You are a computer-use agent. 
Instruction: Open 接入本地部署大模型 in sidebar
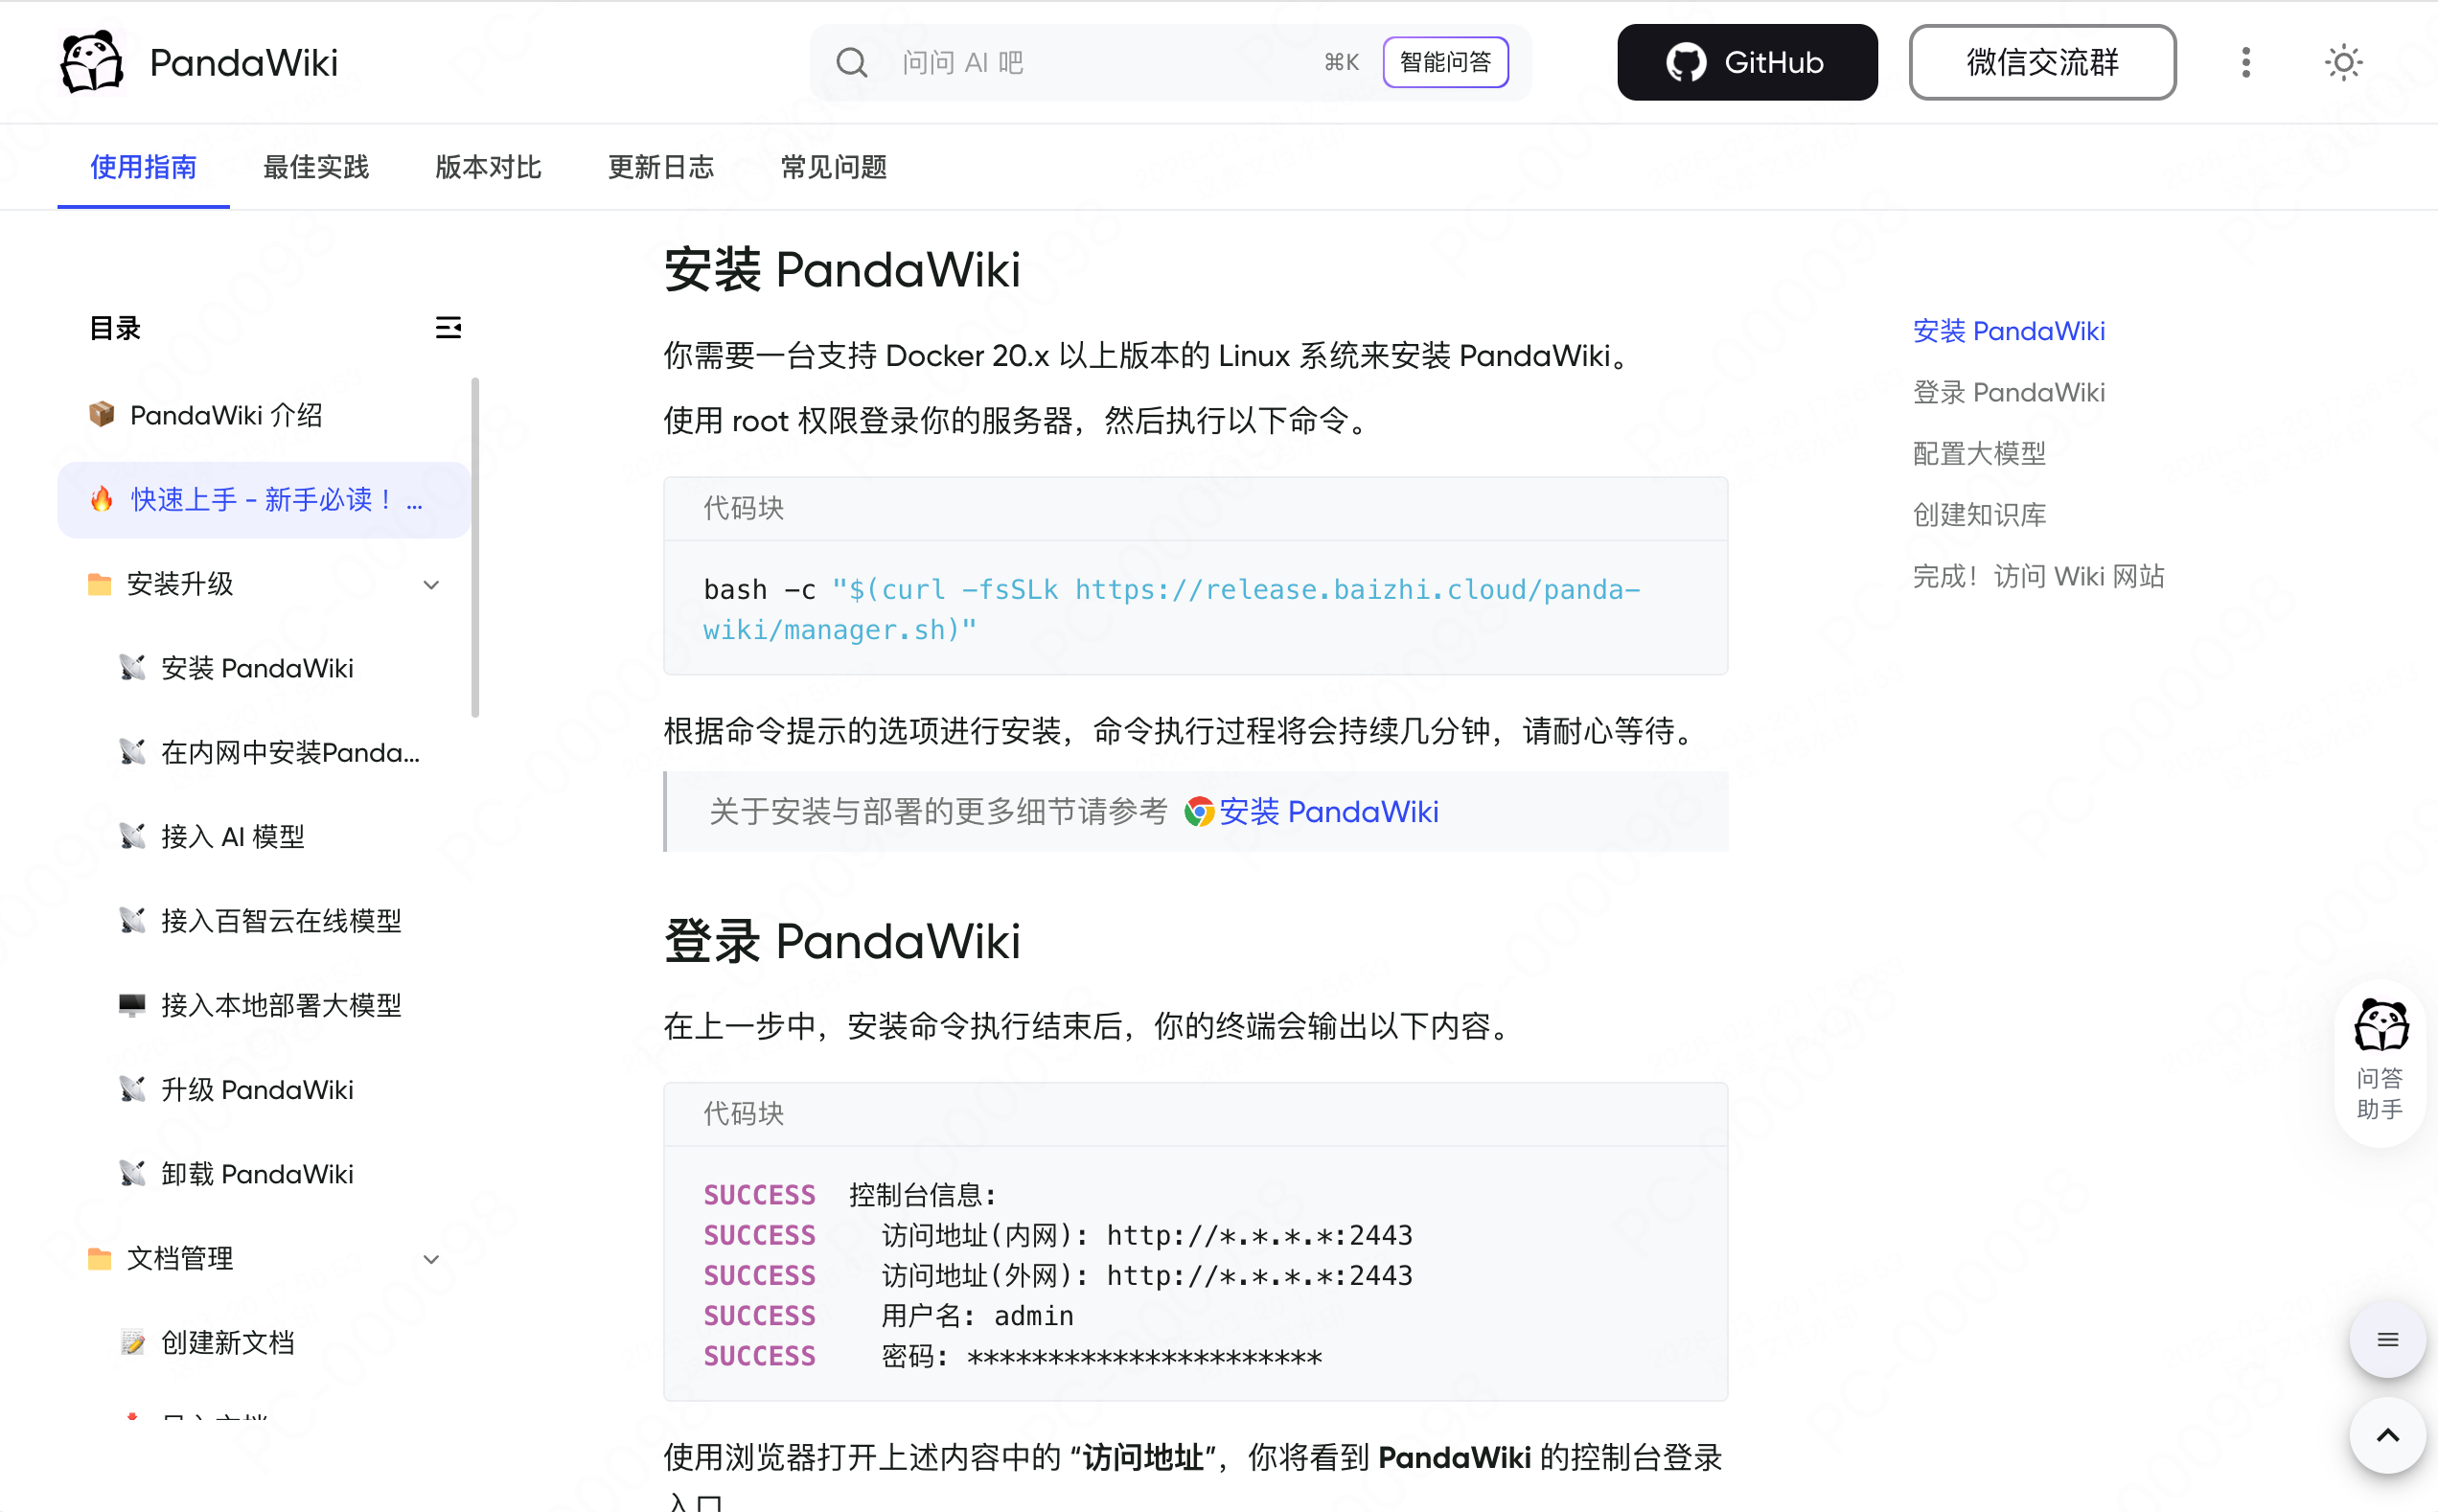pos(281,1005)
